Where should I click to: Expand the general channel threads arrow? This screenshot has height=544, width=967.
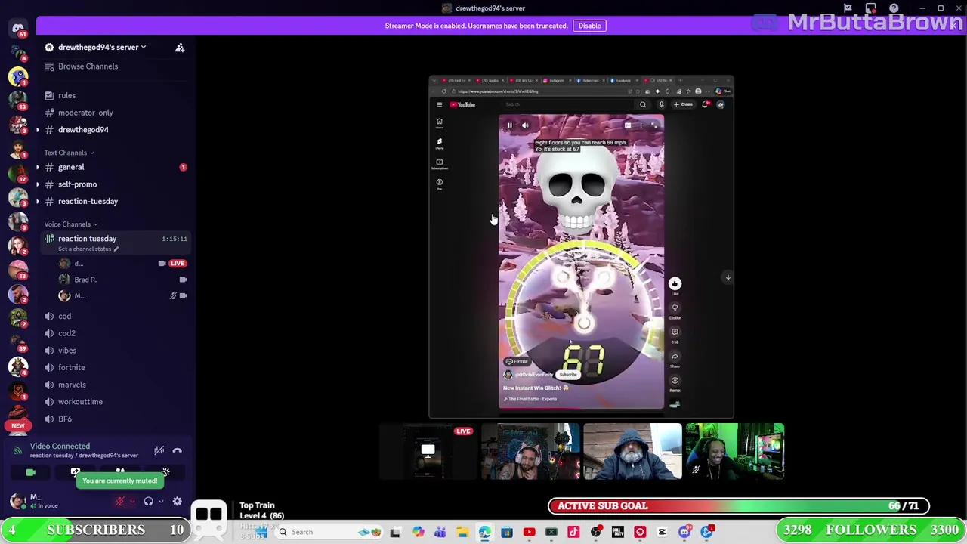click(38, 167)
